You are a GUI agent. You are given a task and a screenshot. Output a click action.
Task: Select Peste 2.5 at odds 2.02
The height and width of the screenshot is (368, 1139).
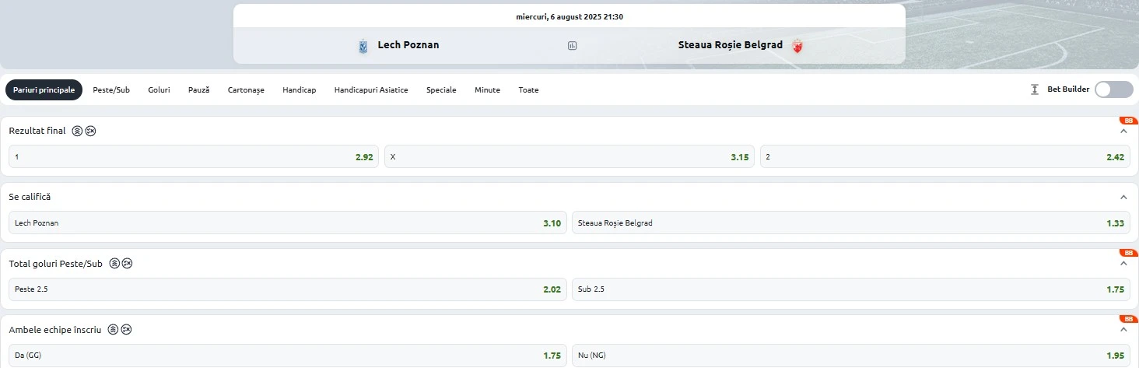click(287, 289)
